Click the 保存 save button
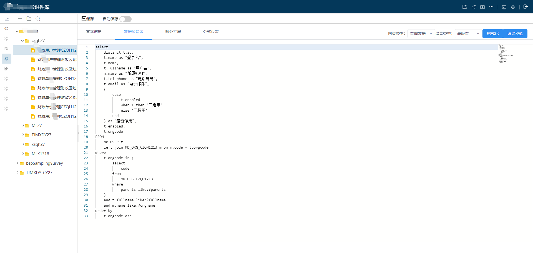533x253 pixels. point(88,19)
